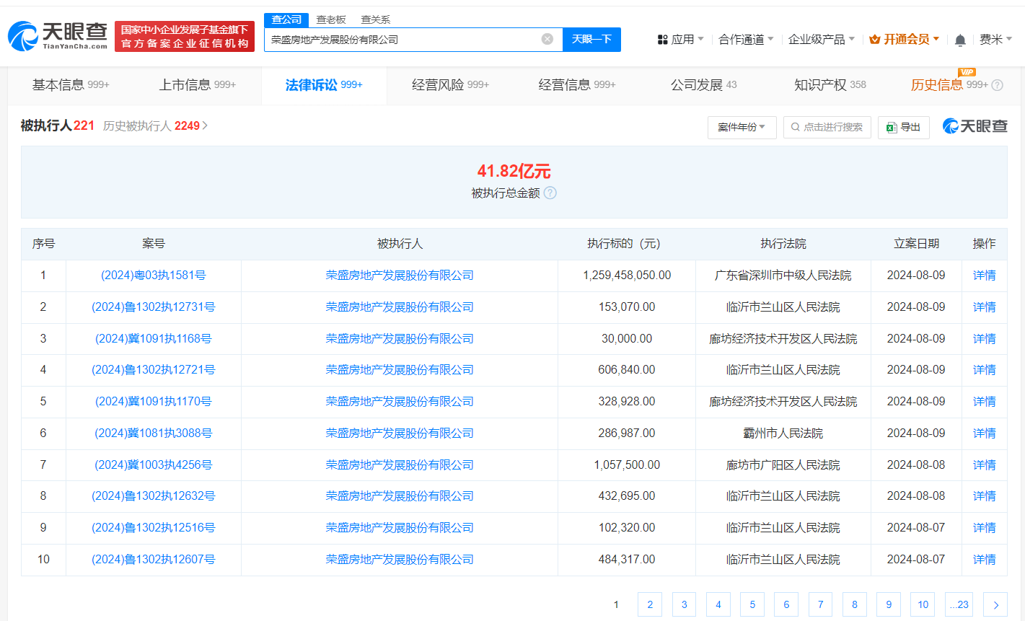Click the question mark beside 被执行总金额
Screen dimensions: 1025x621
(x=550, y=193)
